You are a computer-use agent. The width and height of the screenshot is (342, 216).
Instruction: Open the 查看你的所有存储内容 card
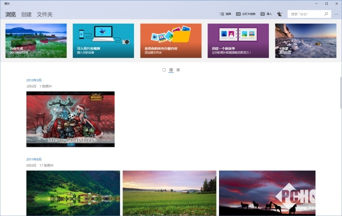[x=171, y=41]
